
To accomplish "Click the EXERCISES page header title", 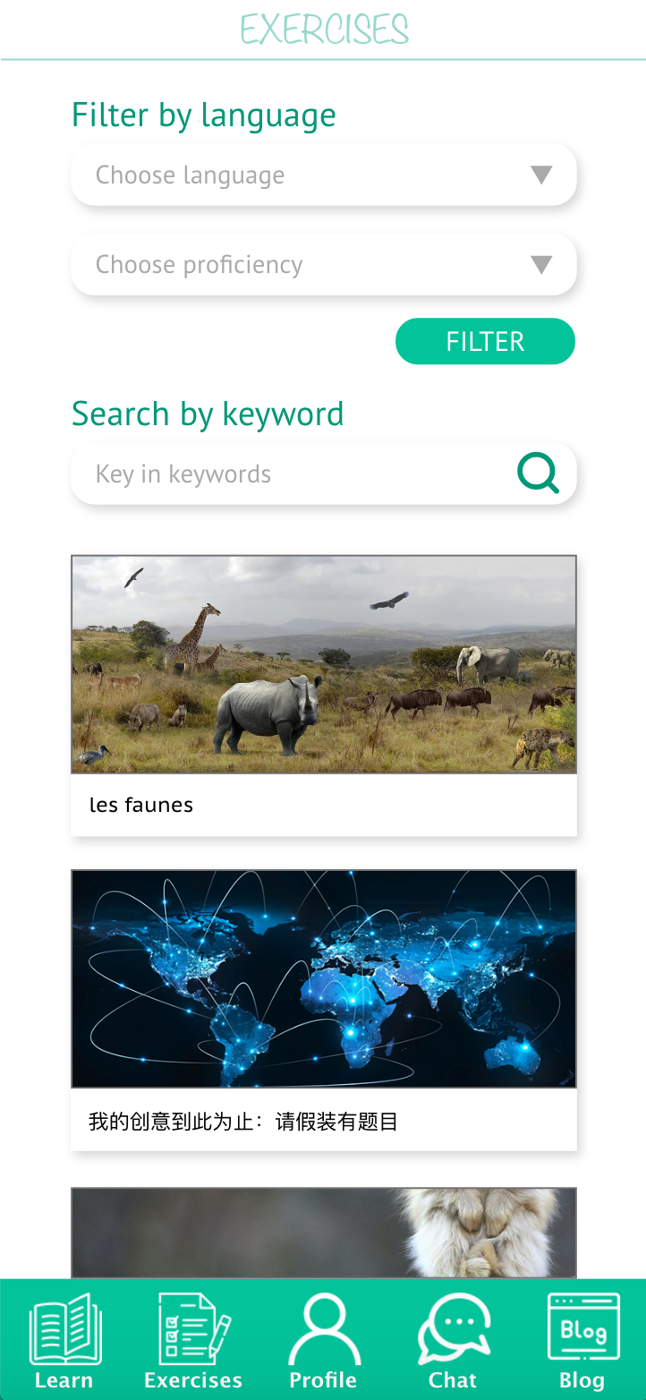I will (x=324, y=30).
